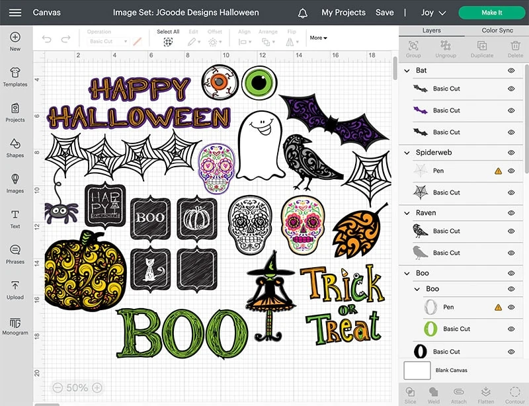Screen dimensions: 529x406
Task: Open the Monogram maker tool
Action: tap(15, 325)
